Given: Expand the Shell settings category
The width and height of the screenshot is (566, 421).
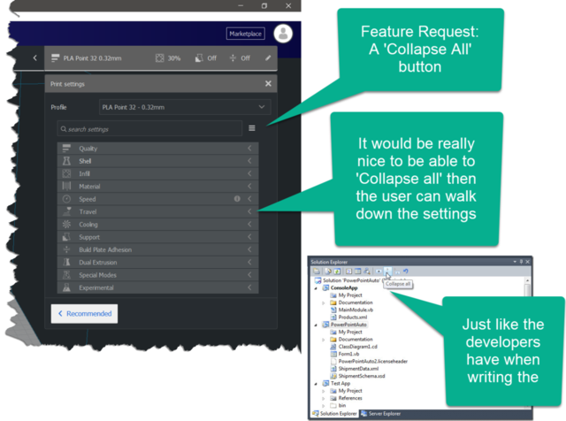Looking at the screenshot, I should (157, 161).
